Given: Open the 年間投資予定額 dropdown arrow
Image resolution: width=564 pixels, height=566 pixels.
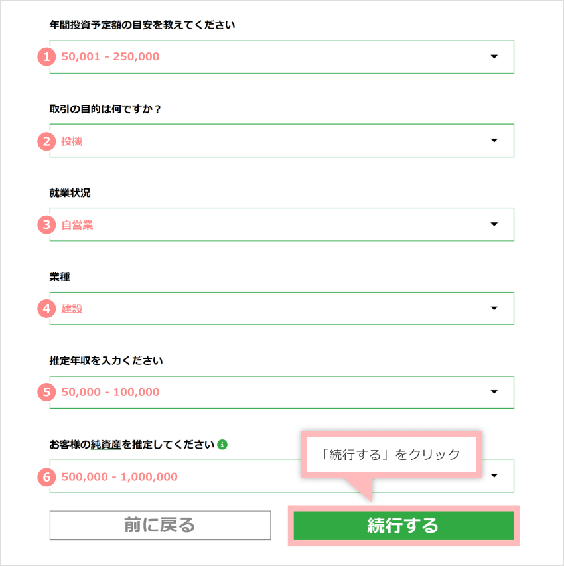Looking at the screenshot, I should tap(494, 57).
